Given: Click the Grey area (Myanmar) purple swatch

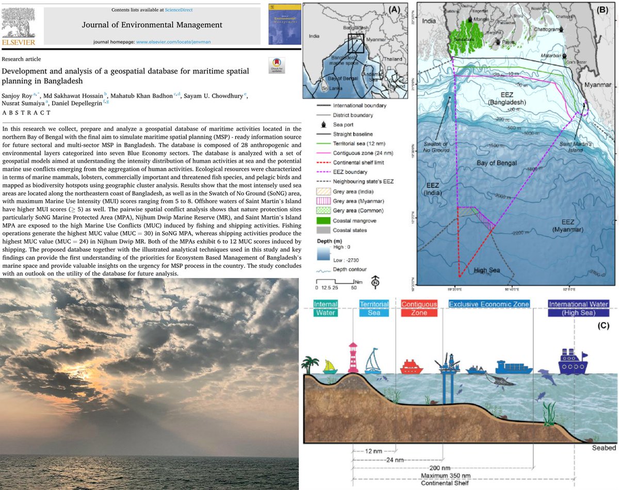Looking at the screenshot, I should point(323,201).
